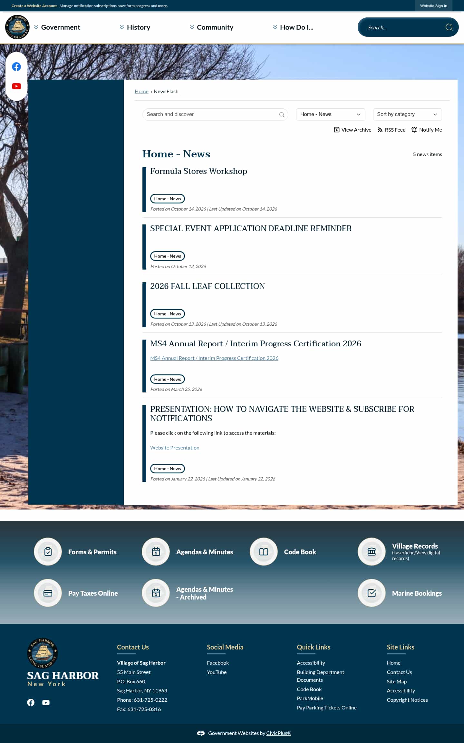This screenshot has height=743, width=464.
Task: Open the Forms & Permits clipboard icon
Action: (x=48, y=551)
